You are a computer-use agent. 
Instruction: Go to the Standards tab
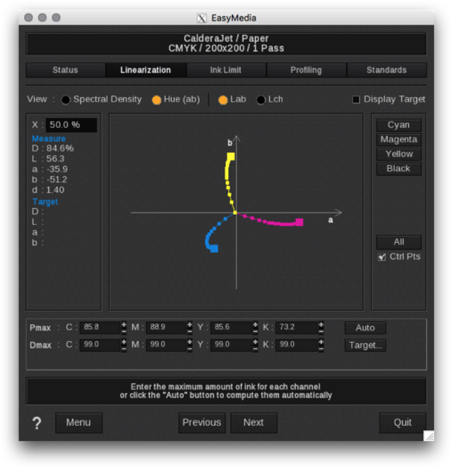(x=386, y=70)
